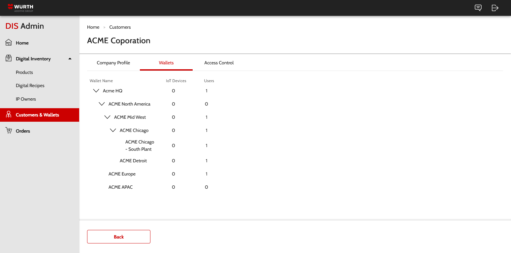This screenshot has width=511, height=253.
Task: Click the Home house icon in sidebar
Action: (x=9, y=43)
